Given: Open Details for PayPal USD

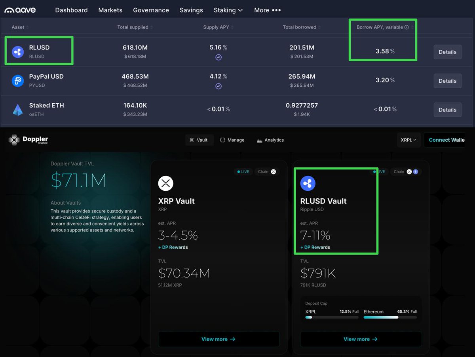Looking at the screenshot, I should coord(447,81).
